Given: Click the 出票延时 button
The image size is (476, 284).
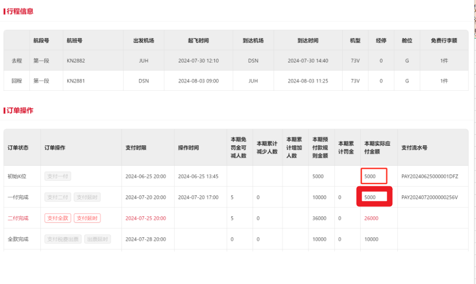Looking at the screenshot, I should tap(97, 239).
